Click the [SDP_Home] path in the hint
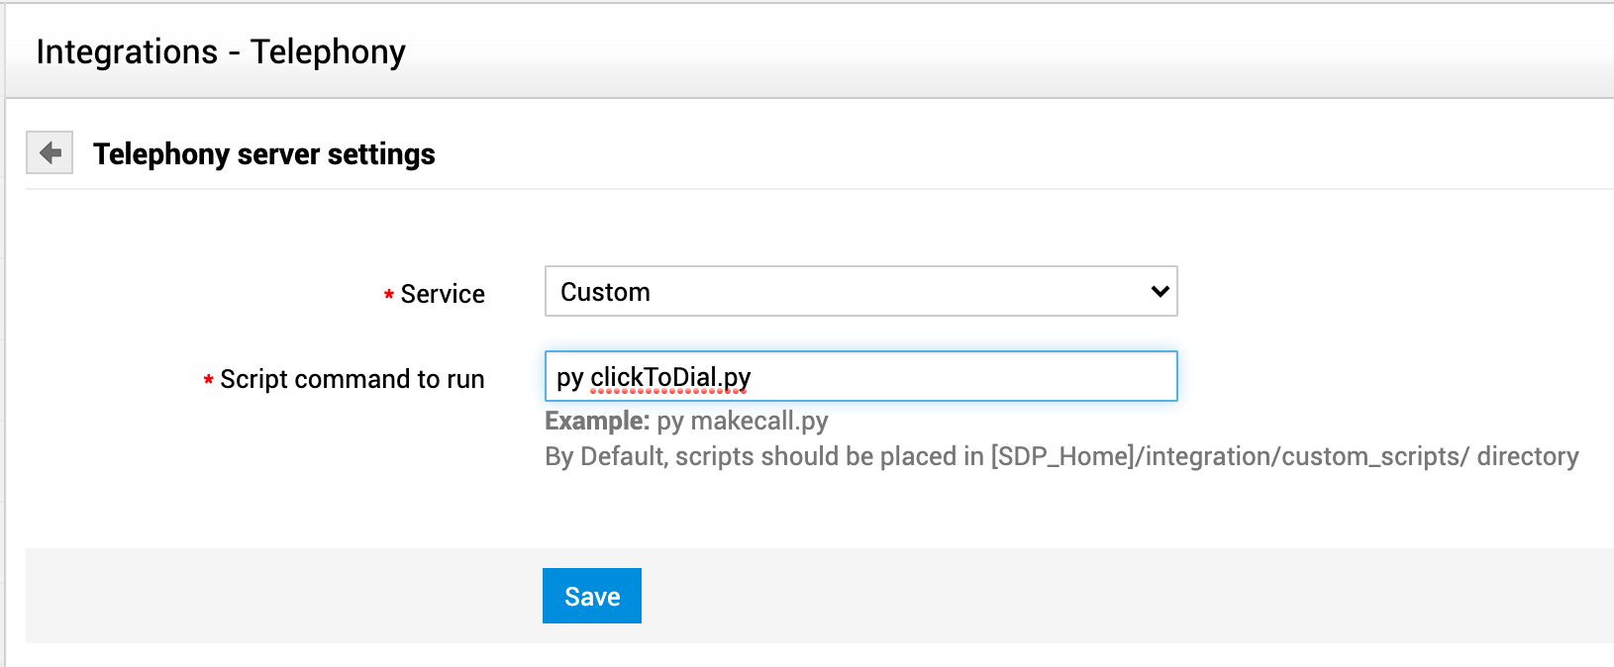This screenshot has height=667, width=1614. click(x=1061, y=456)
